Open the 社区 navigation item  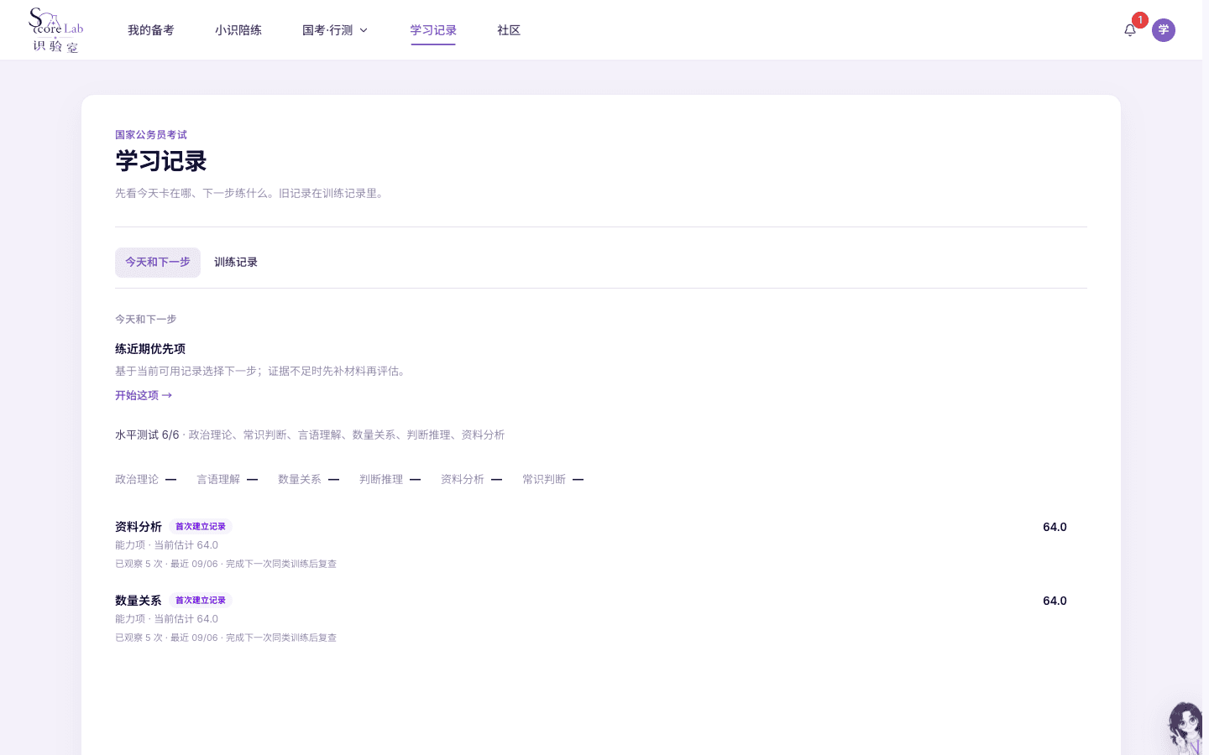point(509,30)
